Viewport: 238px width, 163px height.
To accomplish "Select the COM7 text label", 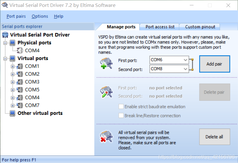I will click(x=32, y=105).
